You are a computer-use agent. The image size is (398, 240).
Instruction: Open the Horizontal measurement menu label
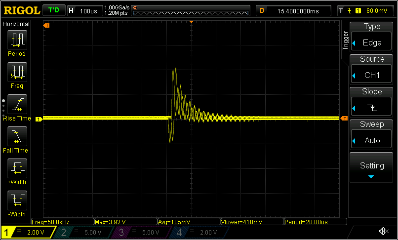click(16, 24)
